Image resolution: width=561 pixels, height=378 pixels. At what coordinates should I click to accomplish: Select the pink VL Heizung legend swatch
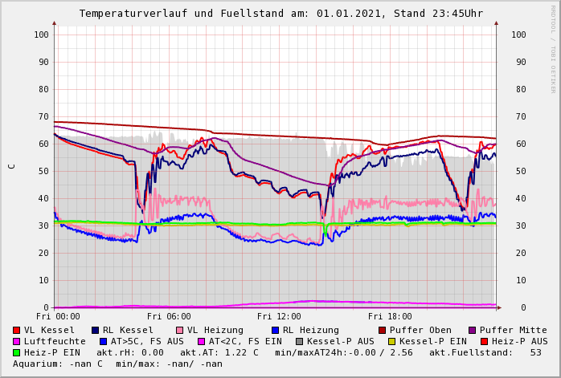point(179,330)
